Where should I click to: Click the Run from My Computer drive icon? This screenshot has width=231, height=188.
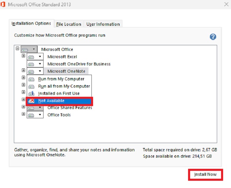31,79
